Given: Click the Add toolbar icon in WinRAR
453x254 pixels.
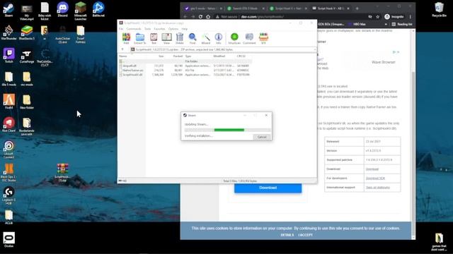Looking at the screenshot, I should (x=126, y=38).
